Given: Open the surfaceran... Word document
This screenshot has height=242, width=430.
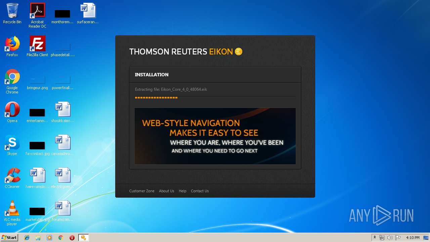Looking at the screenshot, I should click(x=88, y=13).
